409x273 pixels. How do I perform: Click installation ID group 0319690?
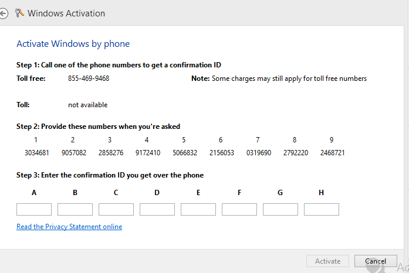click(258, 153)
